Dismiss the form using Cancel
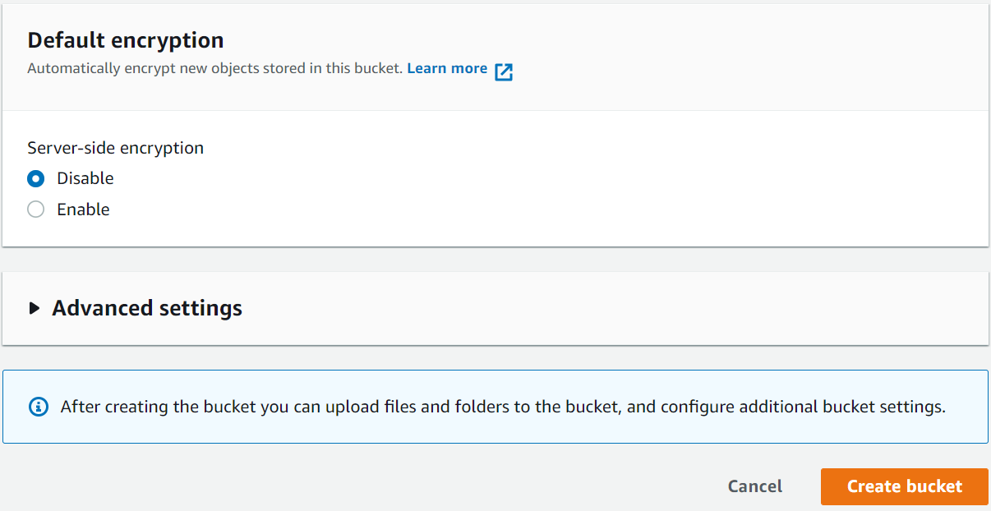Screen dimensions: 991x511 [x=754, y=486]
